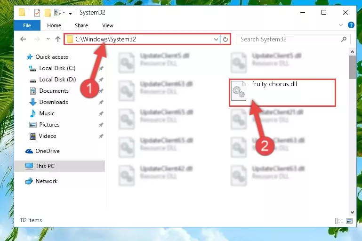Viewport: 362px width, 241px height.
Task: Minimize the System32 window
Action: 302,12
